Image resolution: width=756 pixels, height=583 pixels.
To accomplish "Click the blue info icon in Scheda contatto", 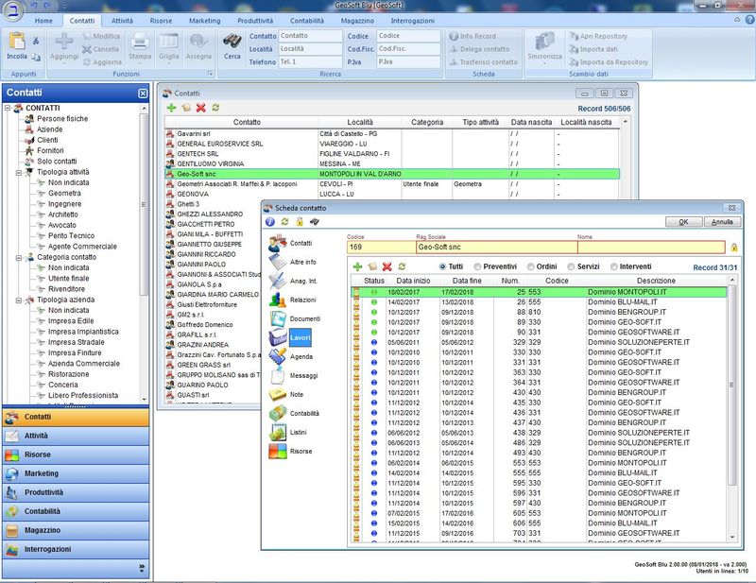I will pyautogui.click(x=270, y=222).
